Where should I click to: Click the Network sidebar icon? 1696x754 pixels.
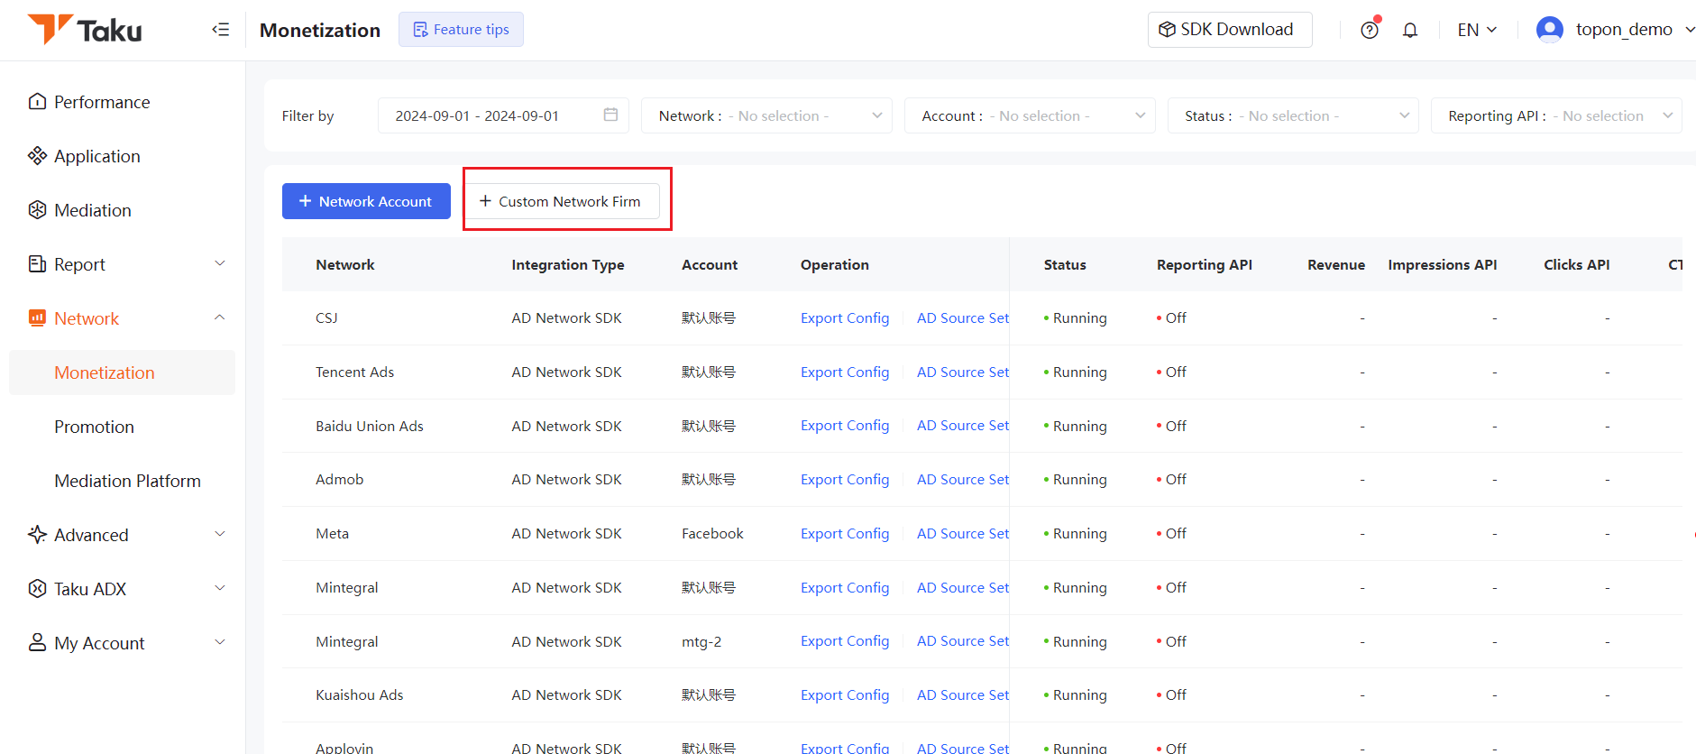pyautogui.click(x=37, y=317)
